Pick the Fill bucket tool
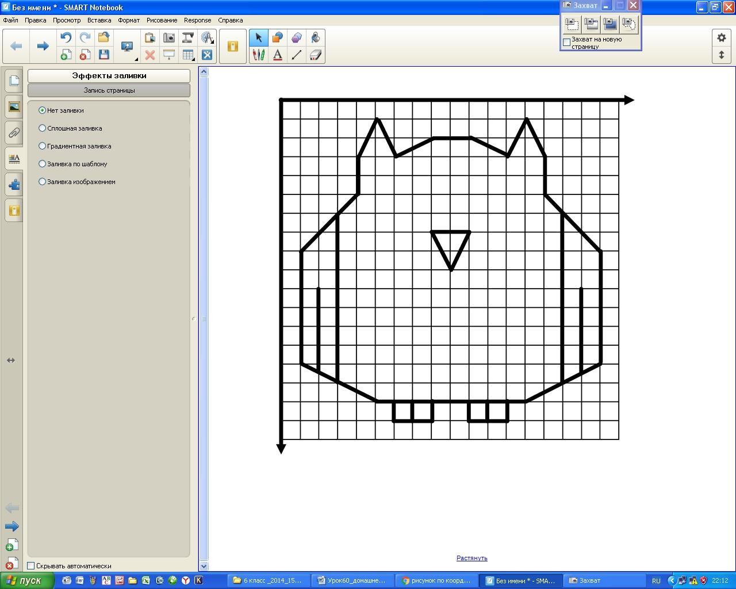Image resolution: width=736 pixels, height=589 pixels. point(316,37)
